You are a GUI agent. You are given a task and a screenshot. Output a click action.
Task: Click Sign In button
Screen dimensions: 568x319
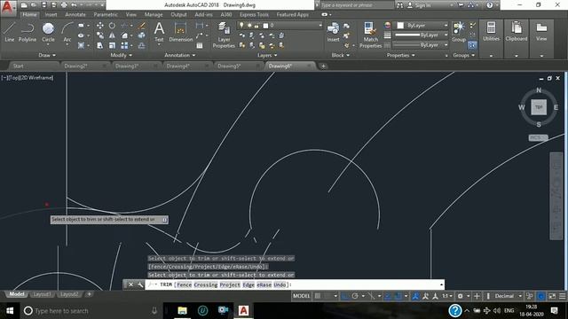pos(419,5)
